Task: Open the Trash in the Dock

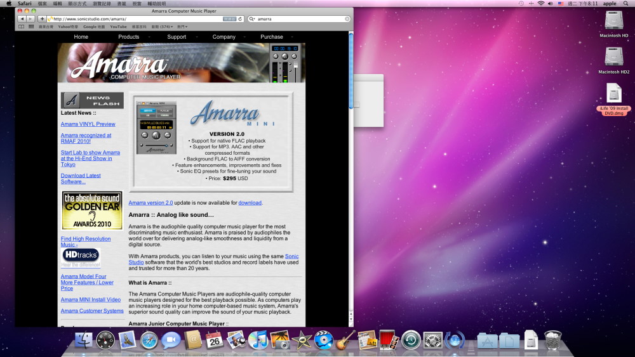Action: pos(553,340)
